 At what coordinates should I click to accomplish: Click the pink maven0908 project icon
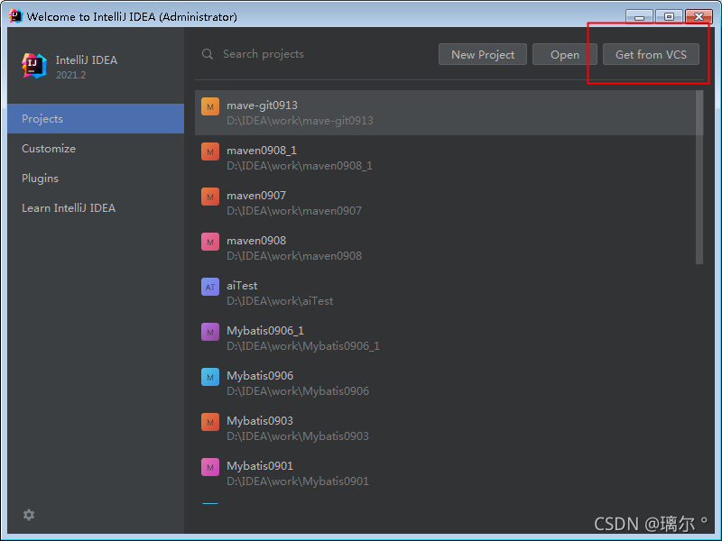(210, 242)
